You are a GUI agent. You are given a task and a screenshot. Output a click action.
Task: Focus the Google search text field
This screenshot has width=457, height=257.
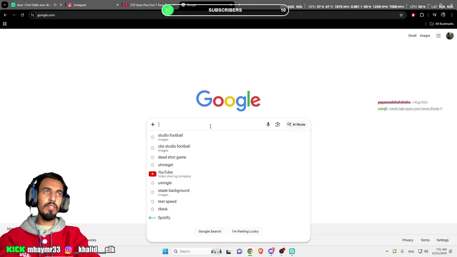click(211, 125)
